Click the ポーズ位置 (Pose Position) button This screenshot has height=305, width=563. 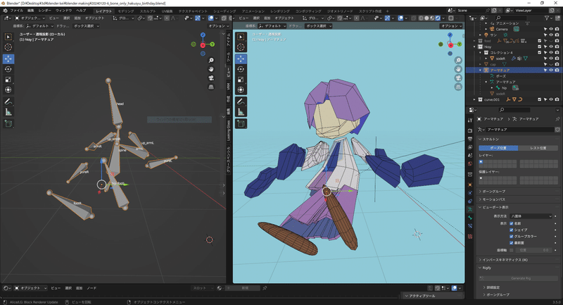tap(498, 148)
